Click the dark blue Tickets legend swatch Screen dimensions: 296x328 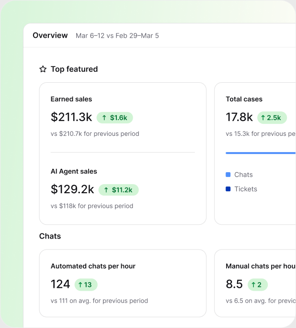[x=228, y=189]
